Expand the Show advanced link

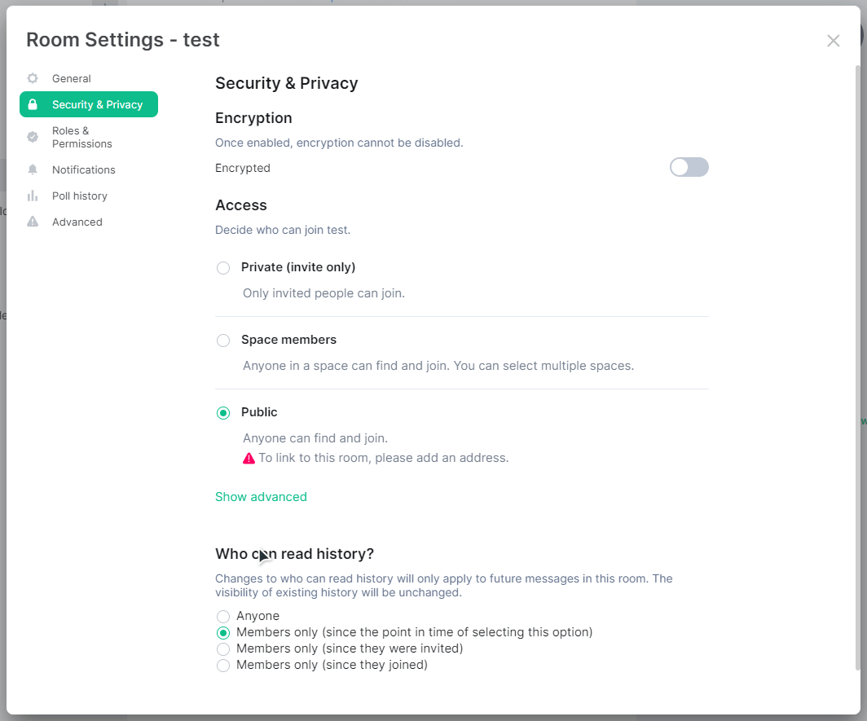pyautogui.click(x=261, y=496)
